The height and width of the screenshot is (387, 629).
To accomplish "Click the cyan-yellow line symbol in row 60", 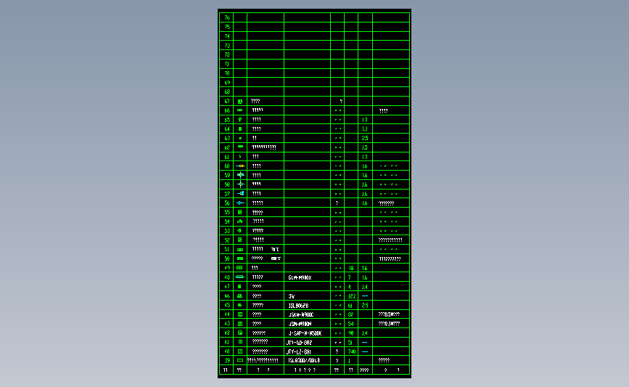I will point(240,166).
